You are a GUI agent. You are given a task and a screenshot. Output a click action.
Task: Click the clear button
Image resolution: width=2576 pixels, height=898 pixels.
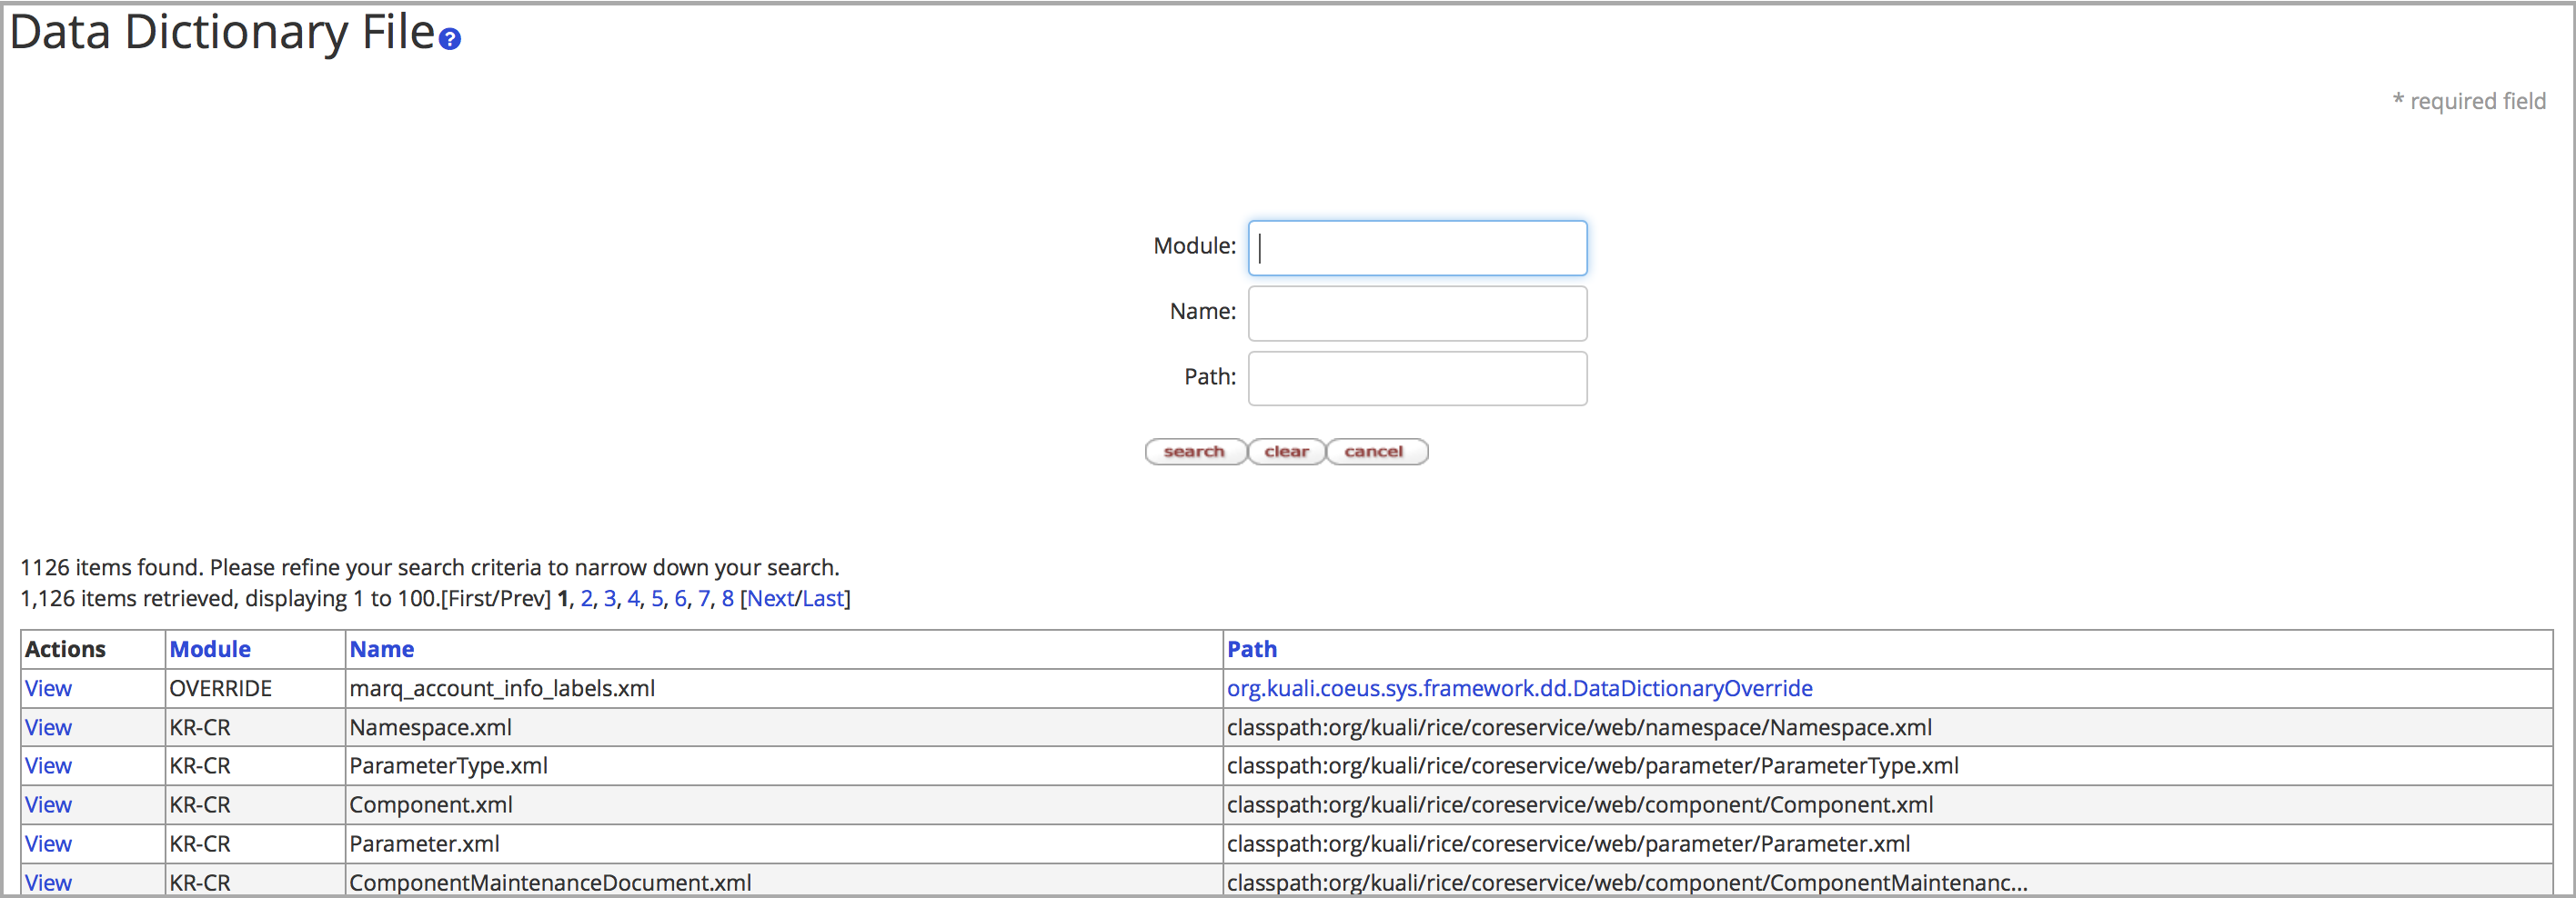tap(1286, 452)
